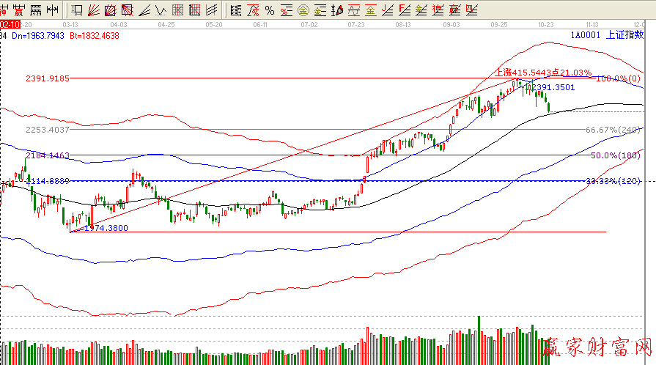Click the Dn=1963.7943 indicator value
The width and height of the screenshot is (656, 365).
[38, 36]
